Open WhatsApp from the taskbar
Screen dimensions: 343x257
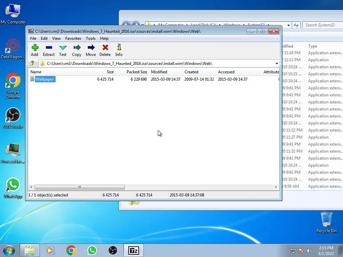pos(92,250)
